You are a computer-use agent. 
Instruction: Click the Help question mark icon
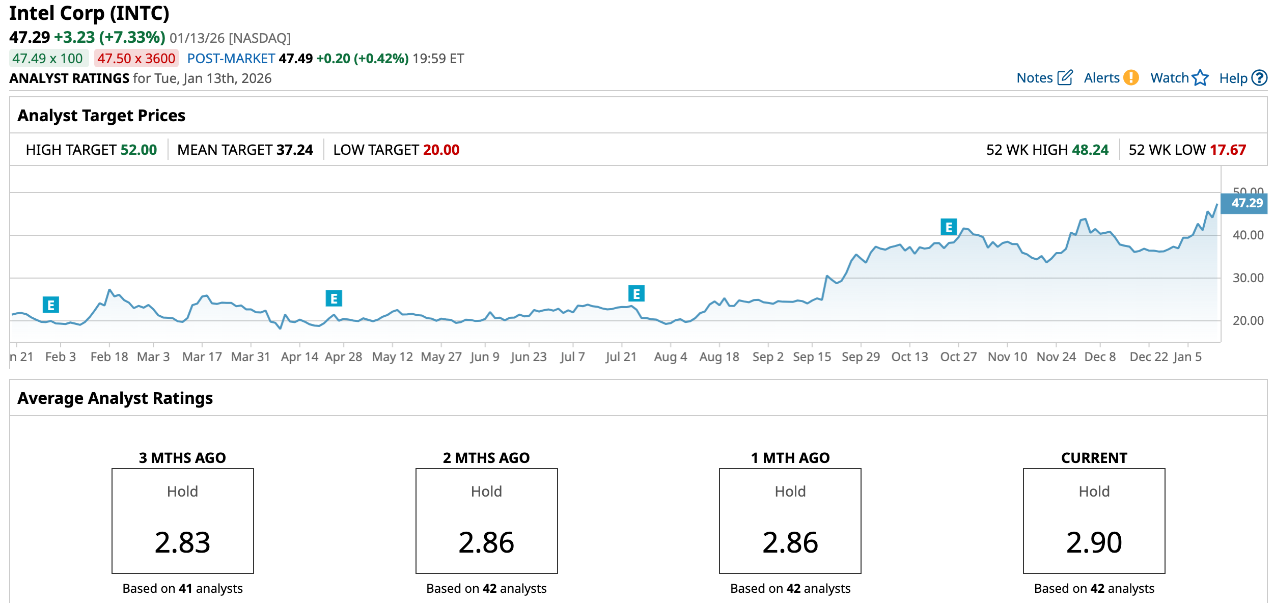coord(1259,77)
